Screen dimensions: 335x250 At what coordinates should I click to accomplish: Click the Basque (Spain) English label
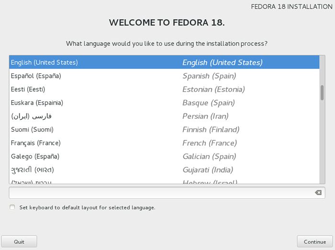pyautogui.click(x=209, y=103)
